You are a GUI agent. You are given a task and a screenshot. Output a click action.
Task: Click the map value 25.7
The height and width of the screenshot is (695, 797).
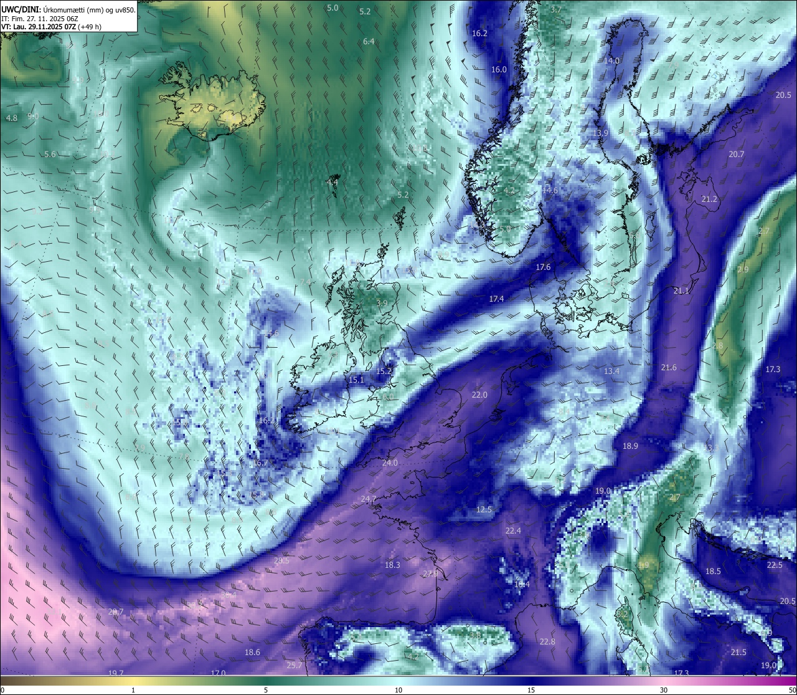(x=294, y=666)
